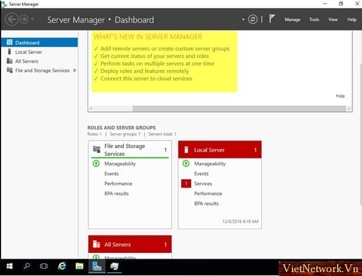This screenshot has width=362, height=276.
Task: Open File and Storage Services tile header
Action: (130, 150)
